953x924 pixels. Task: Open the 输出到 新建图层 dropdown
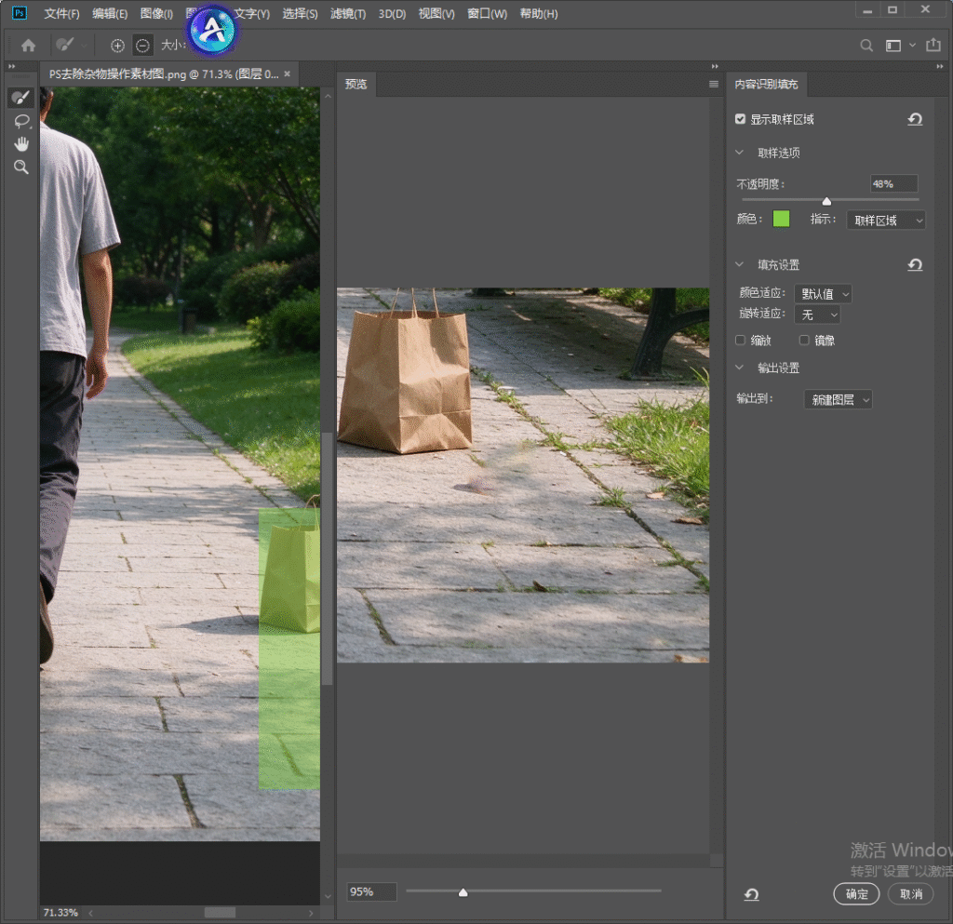pos(839,399)
